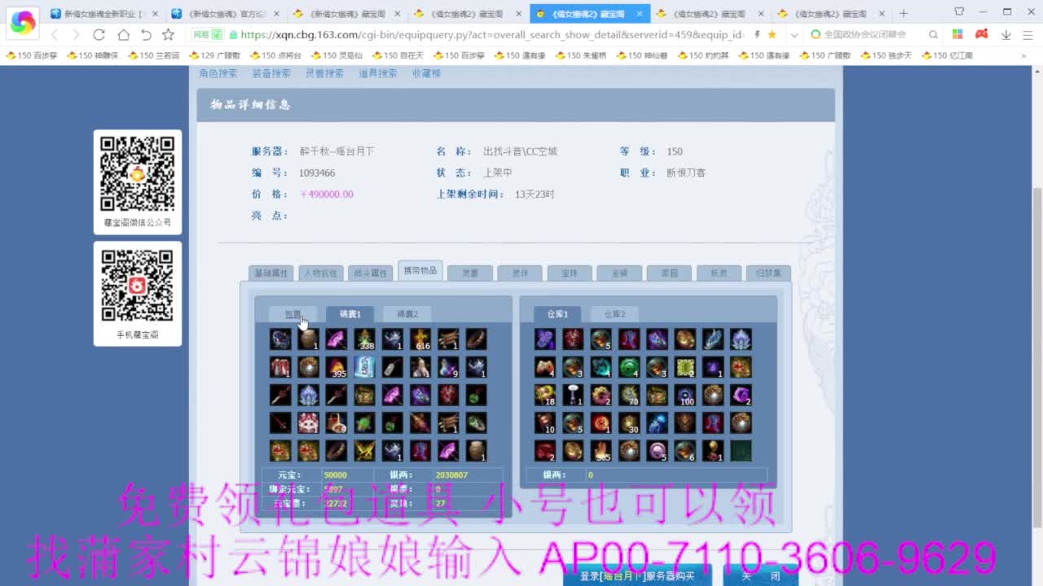Open the 灵兽 tab
The width and height of the screenshot is (1043, 586).
(x=470, y=273)
